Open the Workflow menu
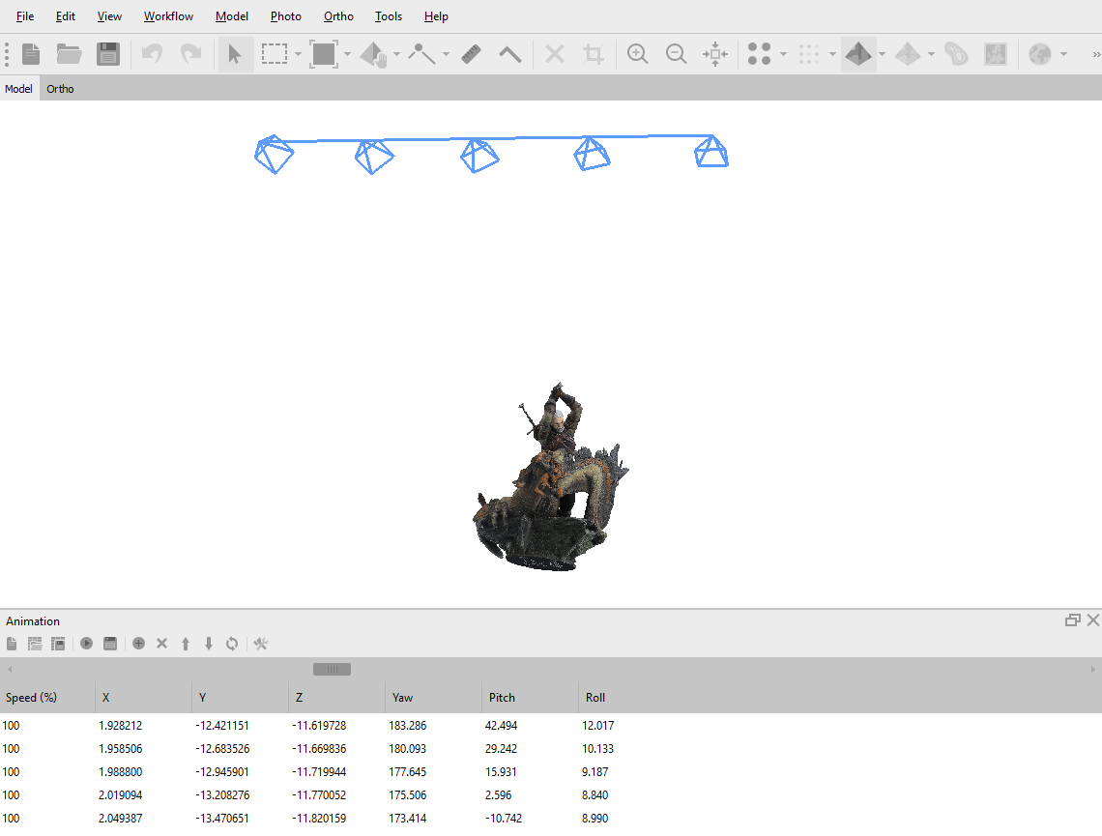The width and height of the screenshot is (1102, 836). (x=168, y=16)
